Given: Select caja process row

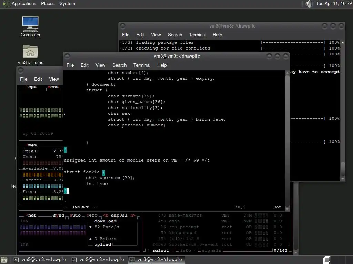Looking at the screenshot, I should [x=218, y=221].
